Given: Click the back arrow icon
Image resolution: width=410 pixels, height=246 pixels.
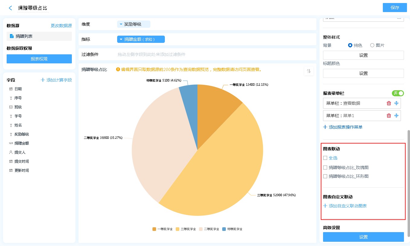Looking at the screenshot, I should click(11, 8).
